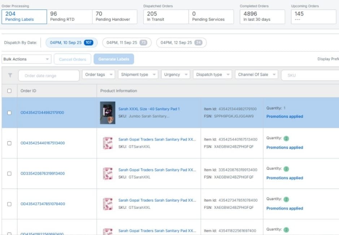
Task: Expand the Bulk Actions dropdown
Action: 26,59
